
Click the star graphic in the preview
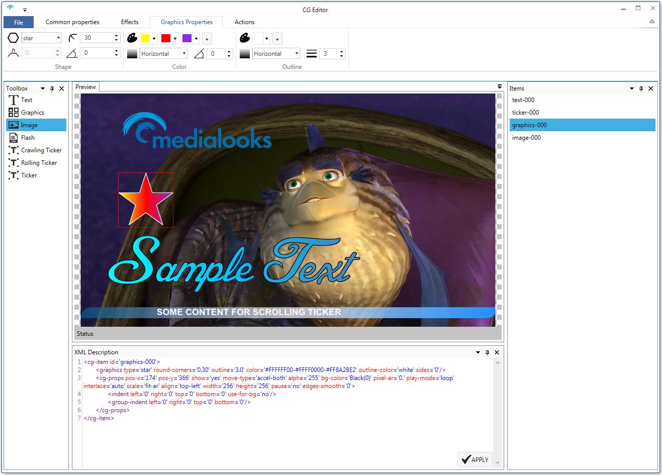146,201
